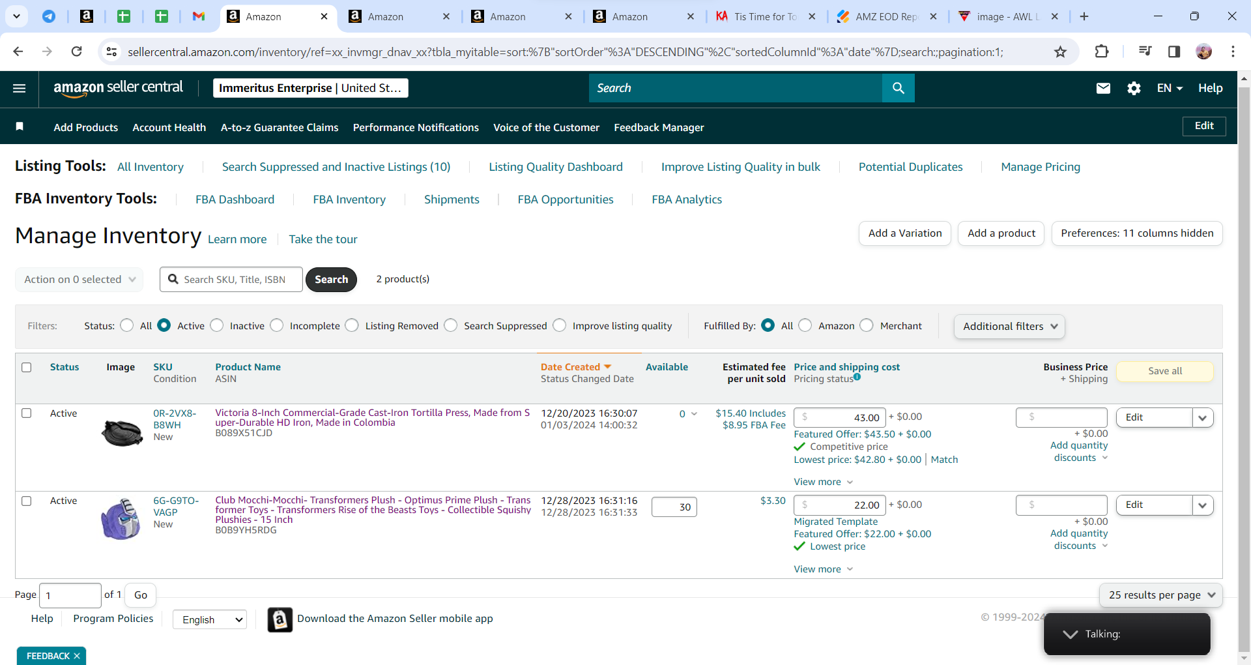Screen dimensions: 1251x665
Task: Open Action on 0 selected dropdown
Action: click(x=79, y=279)
